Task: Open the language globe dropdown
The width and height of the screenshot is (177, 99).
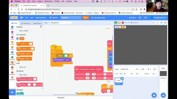Action: 22,18
